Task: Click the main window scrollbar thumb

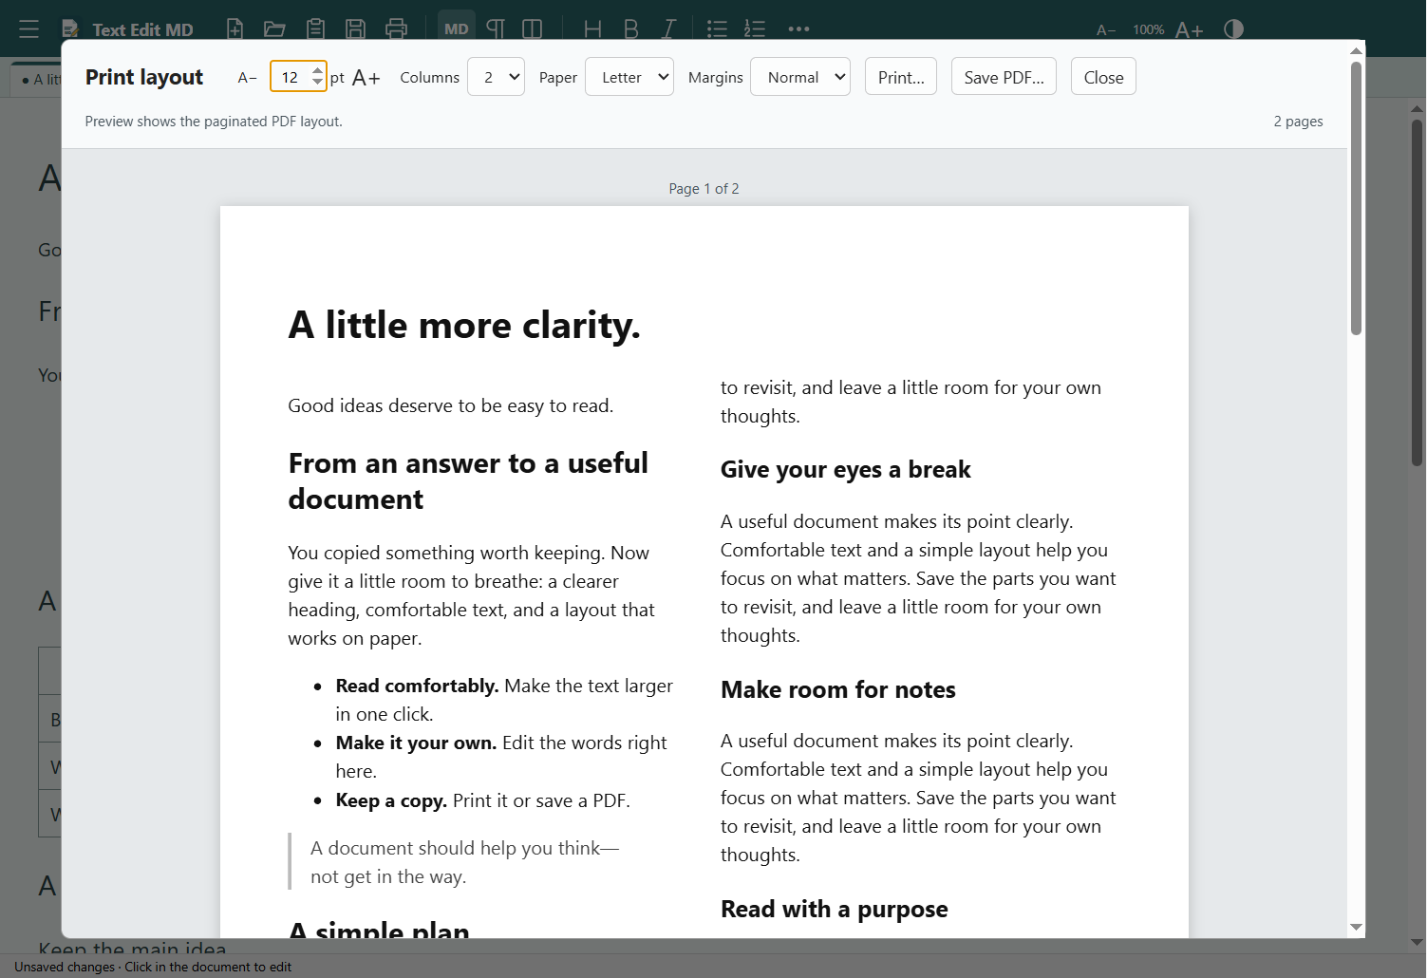Action: coord(1417,292)
